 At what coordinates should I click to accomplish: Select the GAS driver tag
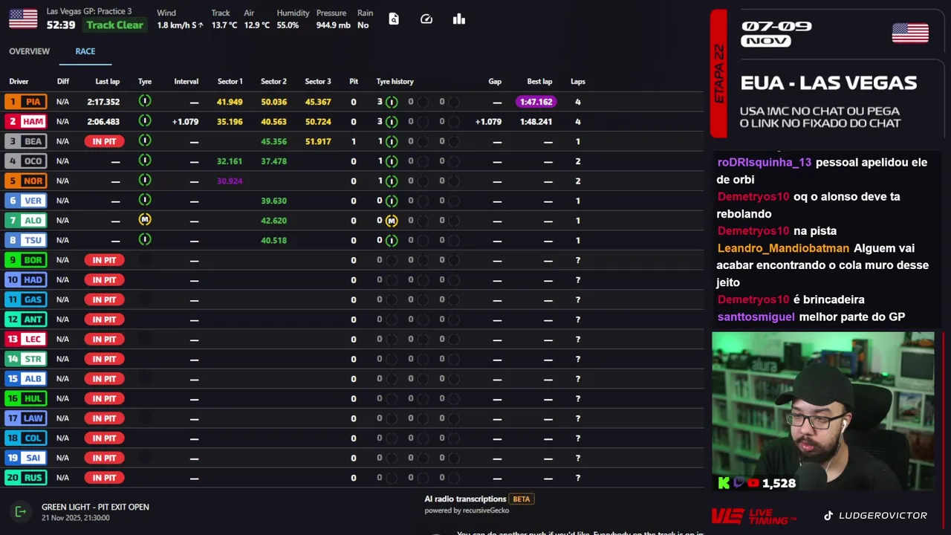(x=25, y=299)
